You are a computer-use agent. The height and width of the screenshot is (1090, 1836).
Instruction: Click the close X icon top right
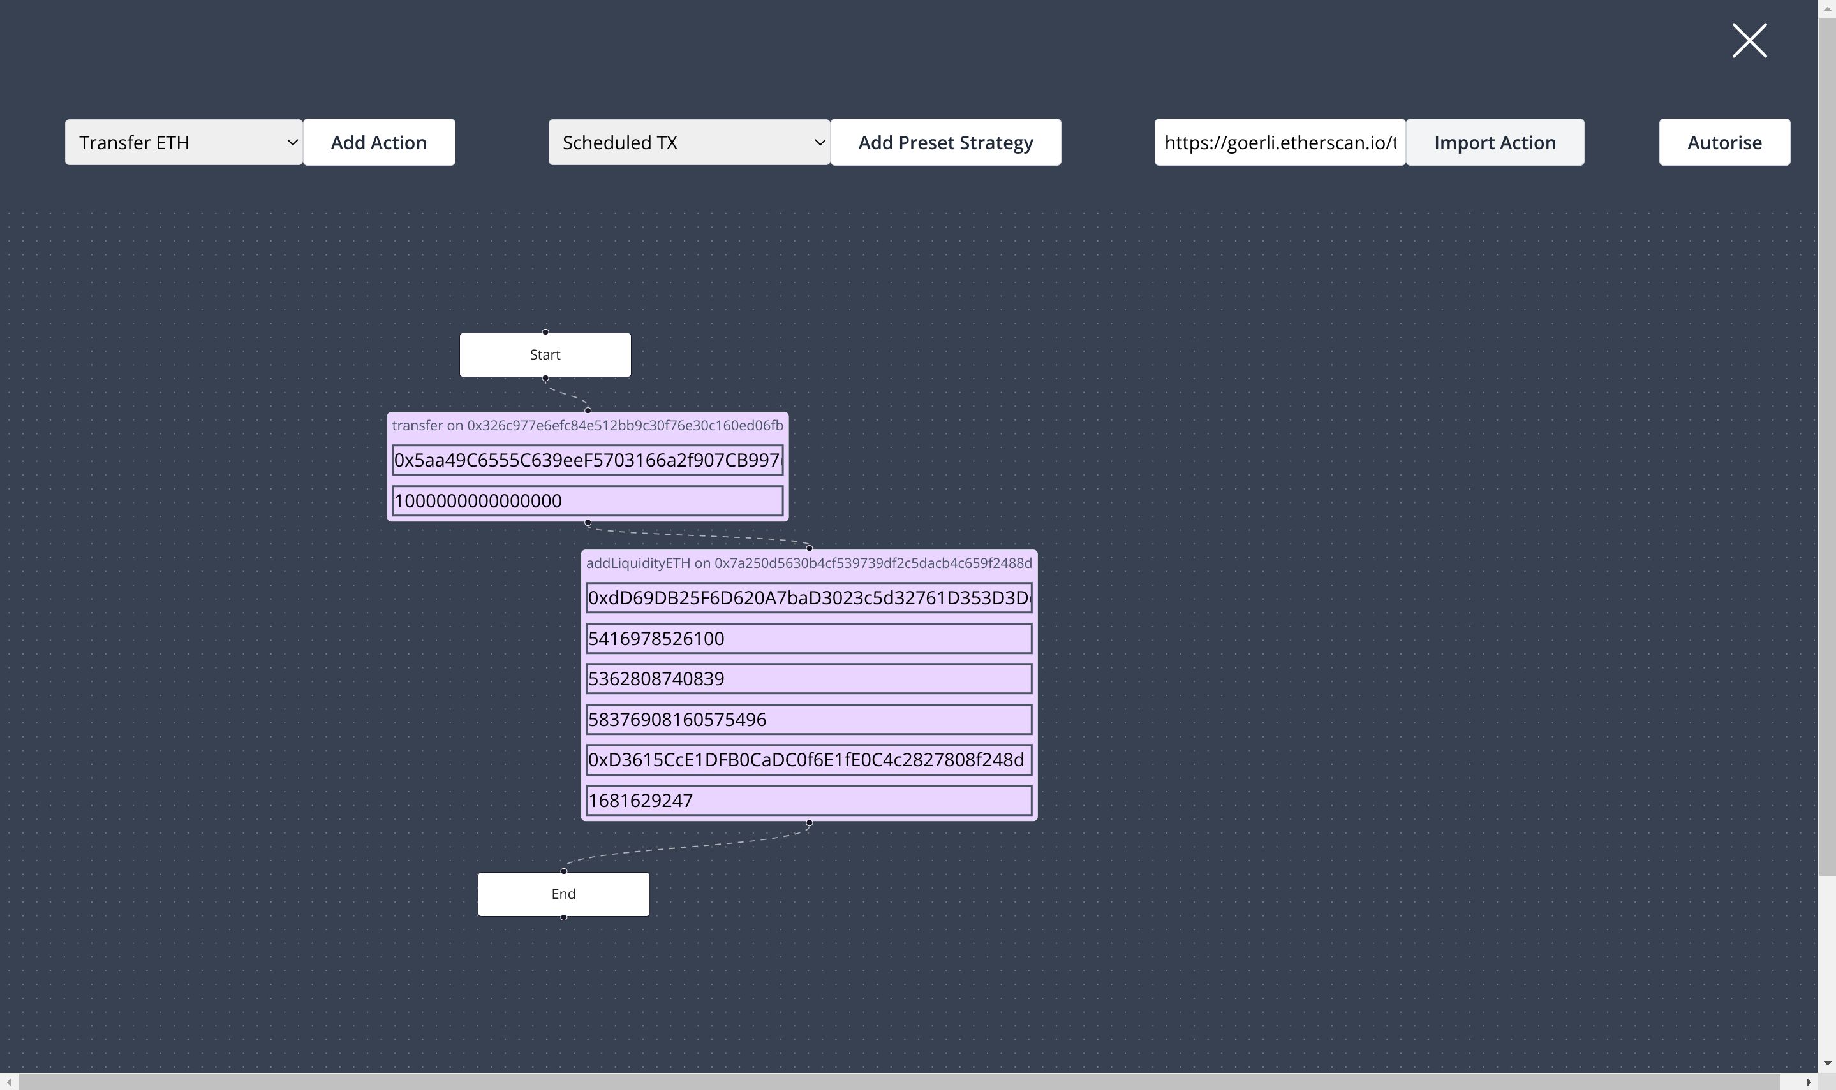1749,38
